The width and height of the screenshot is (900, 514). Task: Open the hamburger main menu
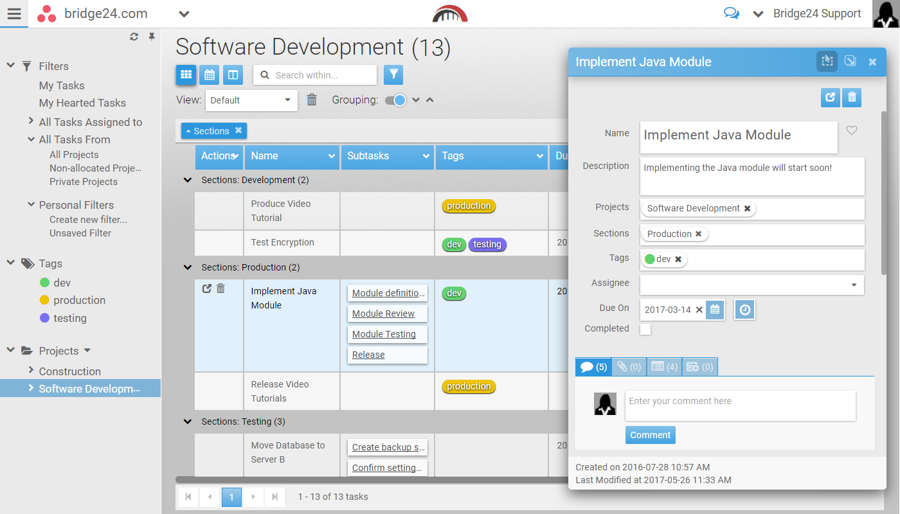[14, 13]
